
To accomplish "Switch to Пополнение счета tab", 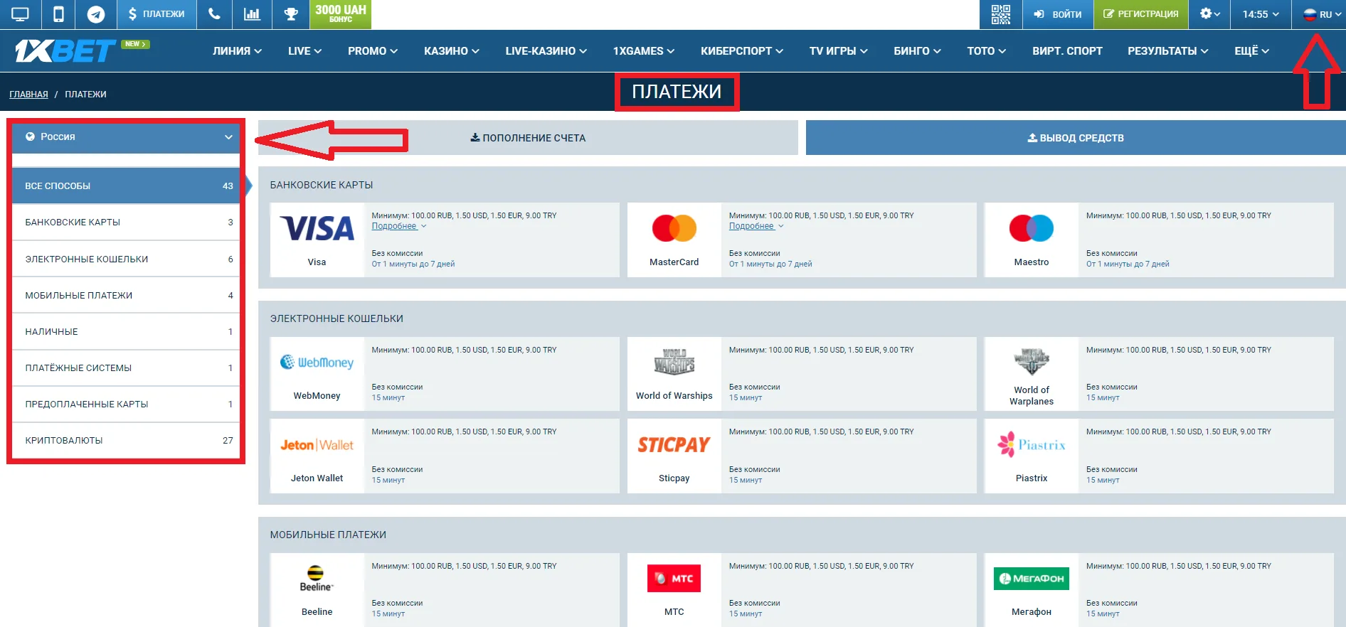I will point(528,138).
